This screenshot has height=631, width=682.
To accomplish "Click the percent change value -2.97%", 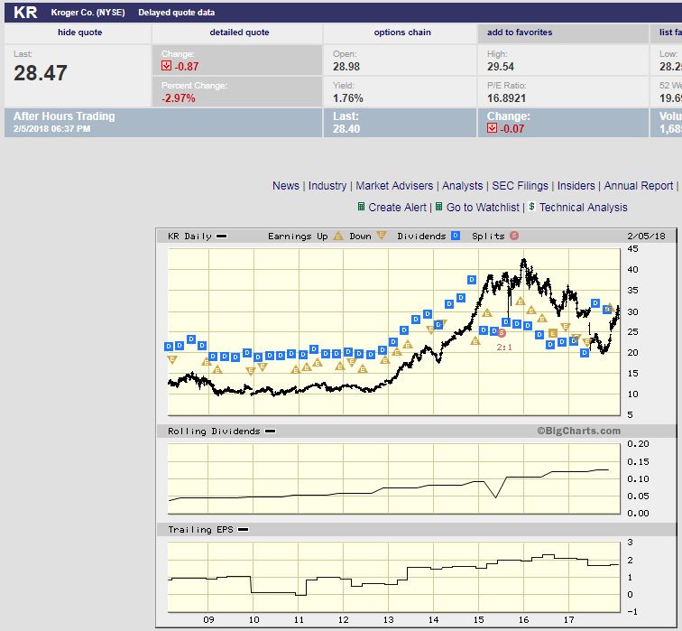I will coord(179,97).
